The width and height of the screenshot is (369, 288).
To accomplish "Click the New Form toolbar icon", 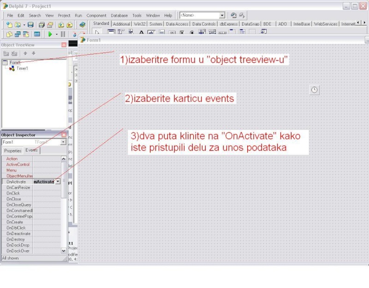I will coord(37,34).
